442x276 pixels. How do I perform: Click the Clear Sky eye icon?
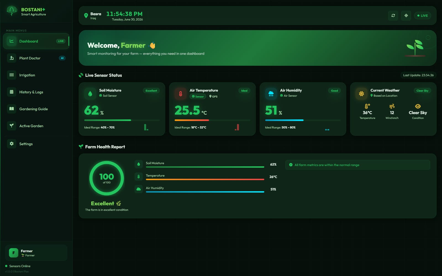[x=418, y=106]
